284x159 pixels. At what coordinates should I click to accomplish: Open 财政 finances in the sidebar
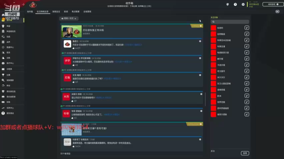8,102
